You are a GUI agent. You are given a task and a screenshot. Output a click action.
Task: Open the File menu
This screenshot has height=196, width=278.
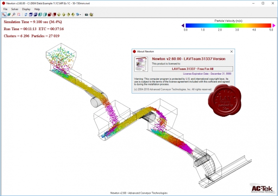5,9
